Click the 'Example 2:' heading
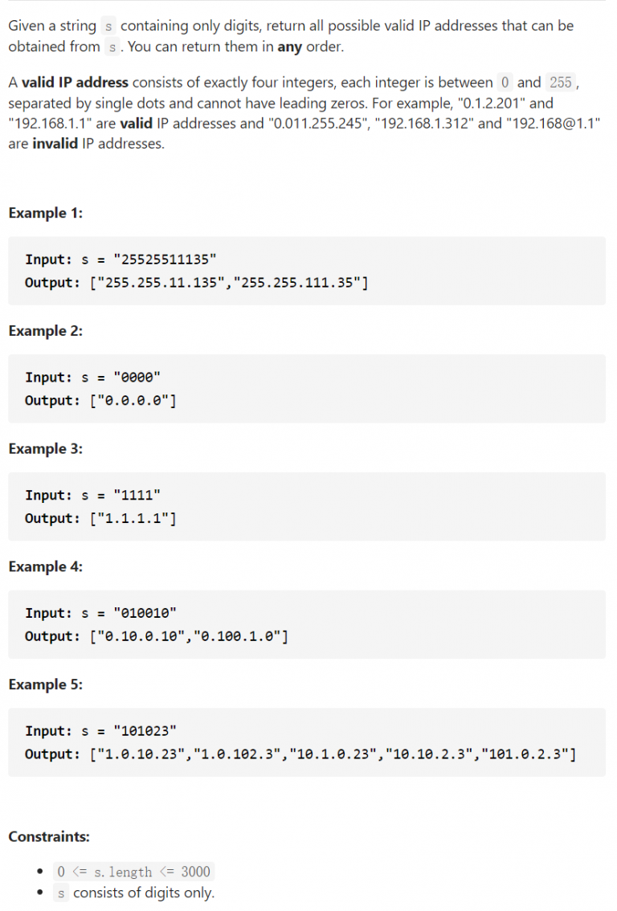 click(x=46, y=331)
